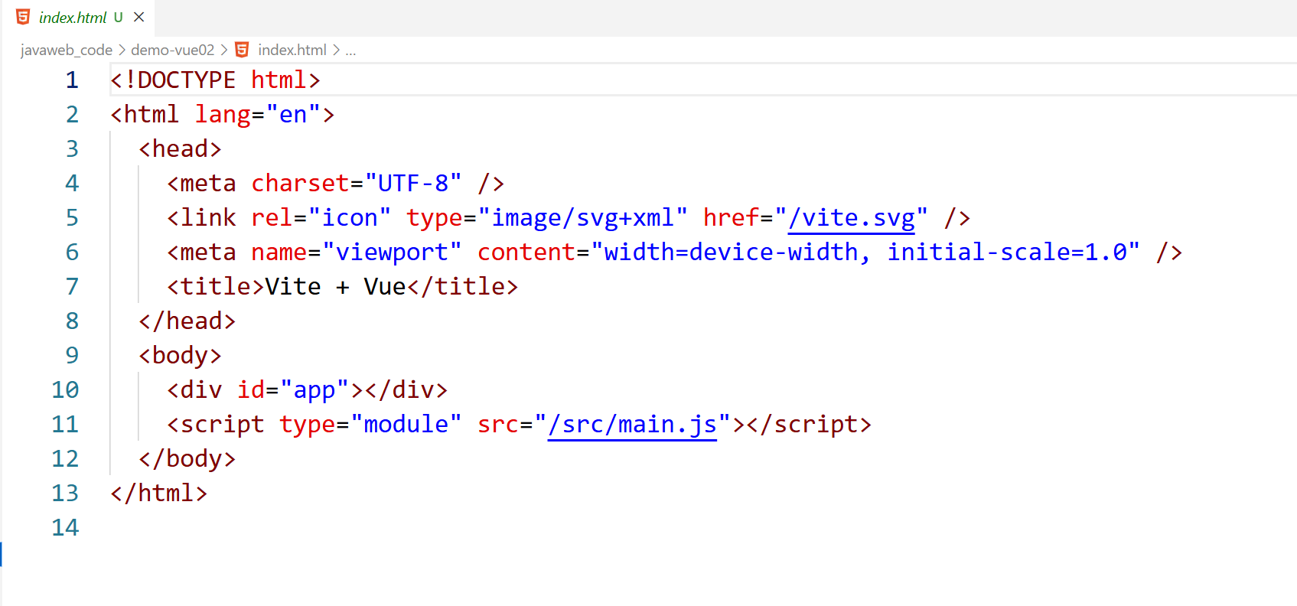Click the title text Vite + Vue
Viewport: 1297px width, 606px height.
[x=335, y=286]
